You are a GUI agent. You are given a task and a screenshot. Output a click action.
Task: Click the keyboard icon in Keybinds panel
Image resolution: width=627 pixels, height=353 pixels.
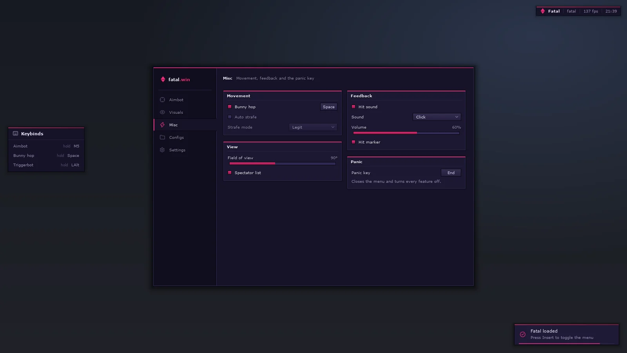click(16, 133)
